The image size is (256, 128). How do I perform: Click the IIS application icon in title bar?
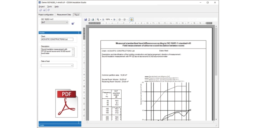point(40,2)
